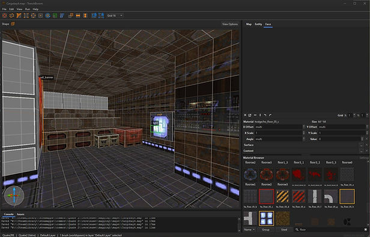
Task: Flip UV vertically in face editor
Action: pyautogui.click(x=260, y=115)
